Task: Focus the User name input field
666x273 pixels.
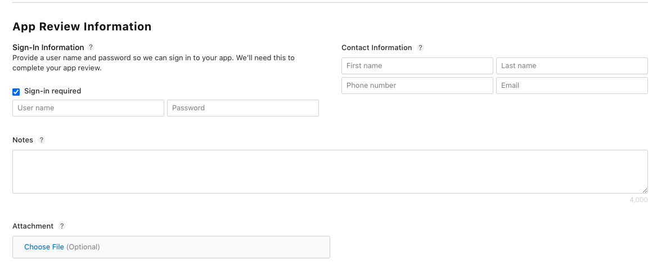Action: coord(88,108)
